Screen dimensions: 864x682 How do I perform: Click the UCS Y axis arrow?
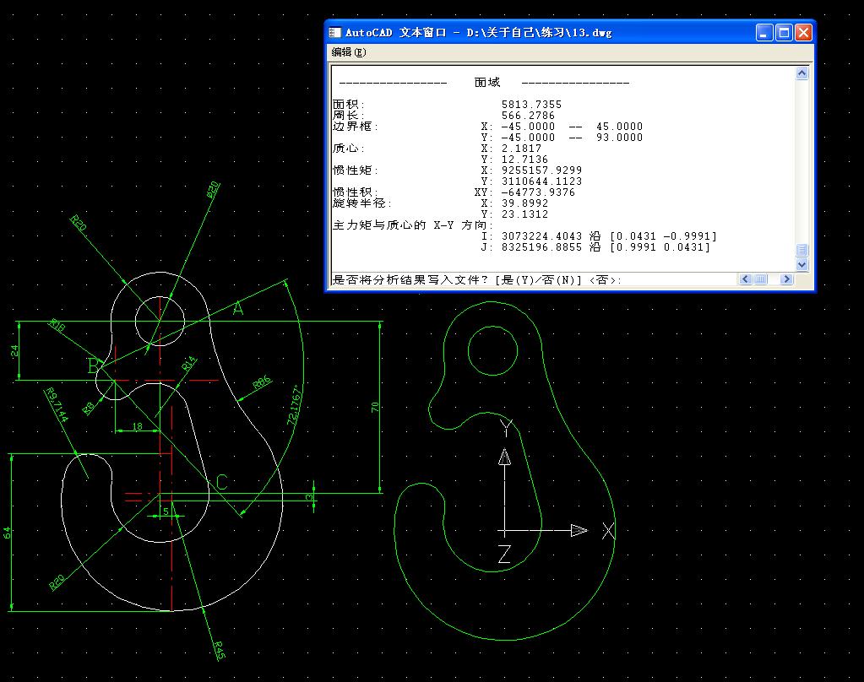[x=504, y=457]
